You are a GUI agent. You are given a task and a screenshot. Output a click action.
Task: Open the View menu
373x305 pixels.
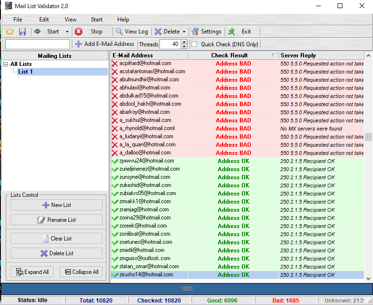71,20
